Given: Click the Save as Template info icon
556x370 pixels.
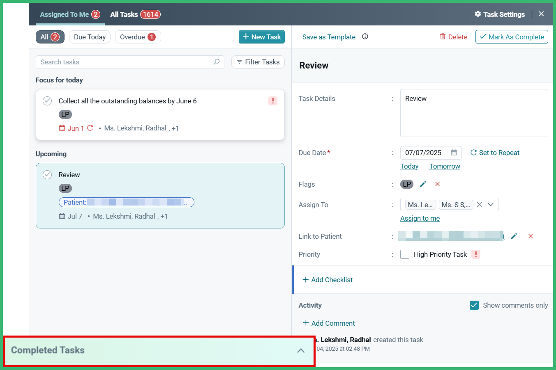Looking at the screenshot, I should click(365, 37).
